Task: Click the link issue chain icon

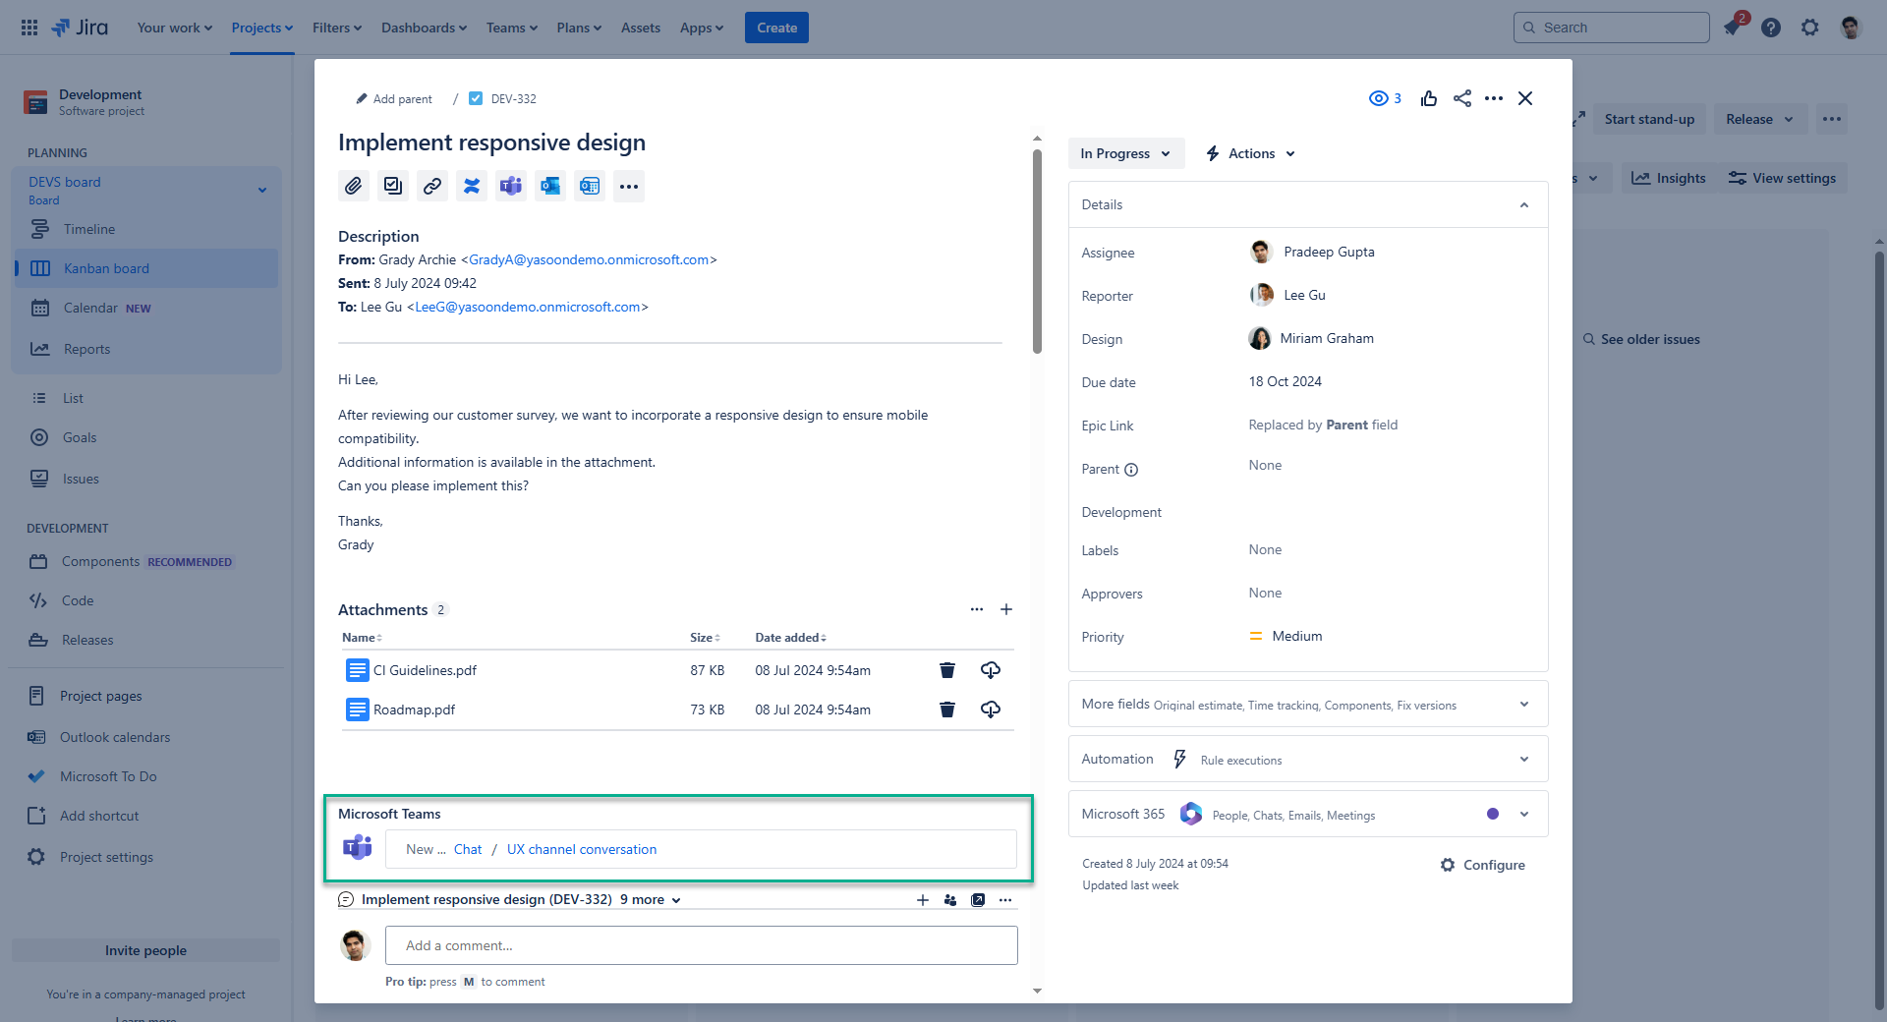Action: point(432,186)
